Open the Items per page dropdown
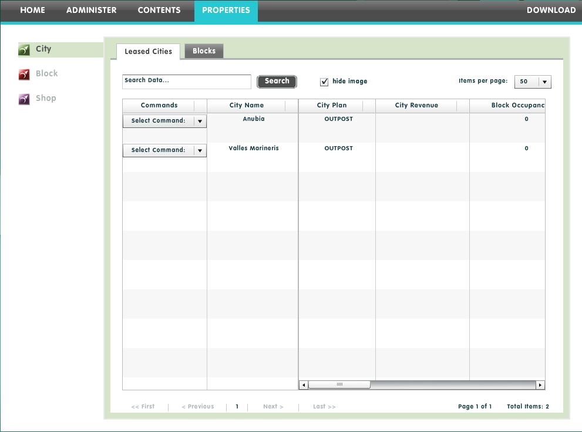The width and height of the screenshot is (582, 432). click(533, 82)
